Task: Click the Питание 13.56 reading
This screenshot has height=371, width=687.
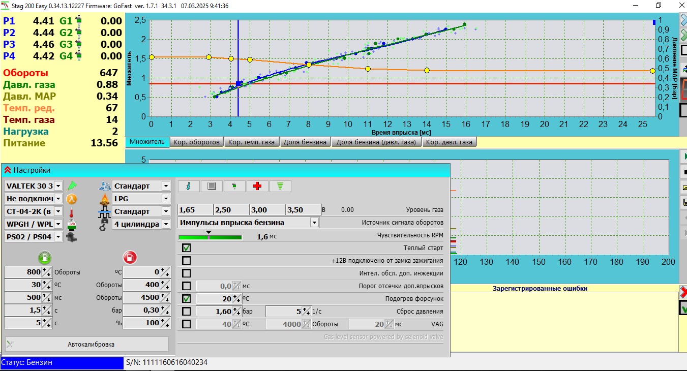Action: [x=61, y=143]
